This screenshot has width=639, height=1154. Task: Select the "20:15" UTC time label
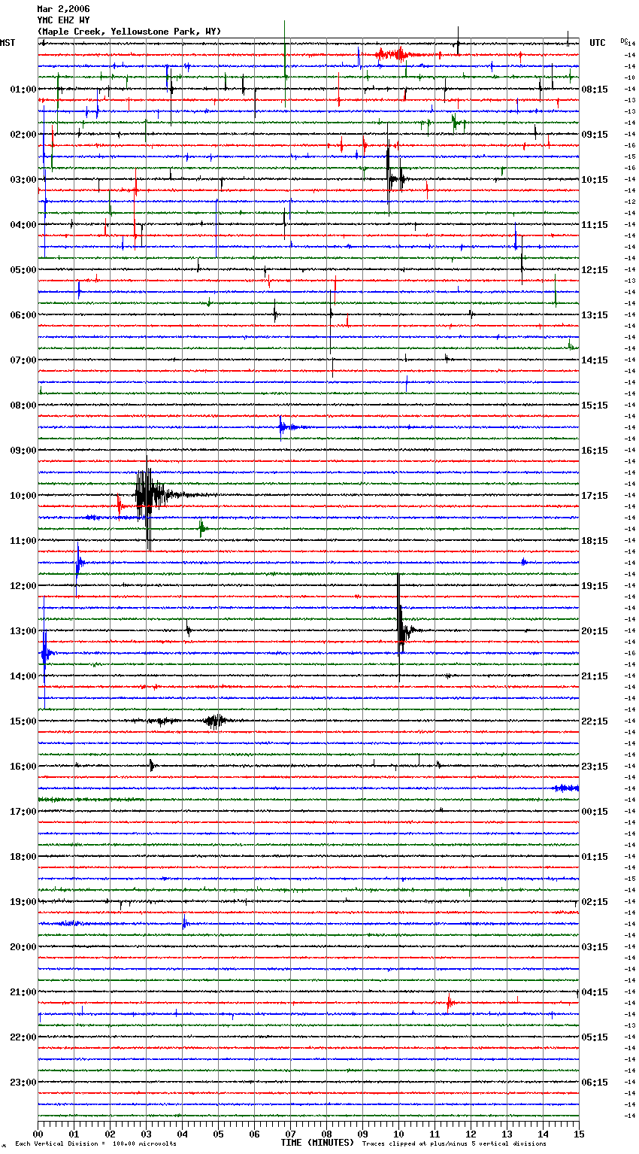click(x=595, y=631)
